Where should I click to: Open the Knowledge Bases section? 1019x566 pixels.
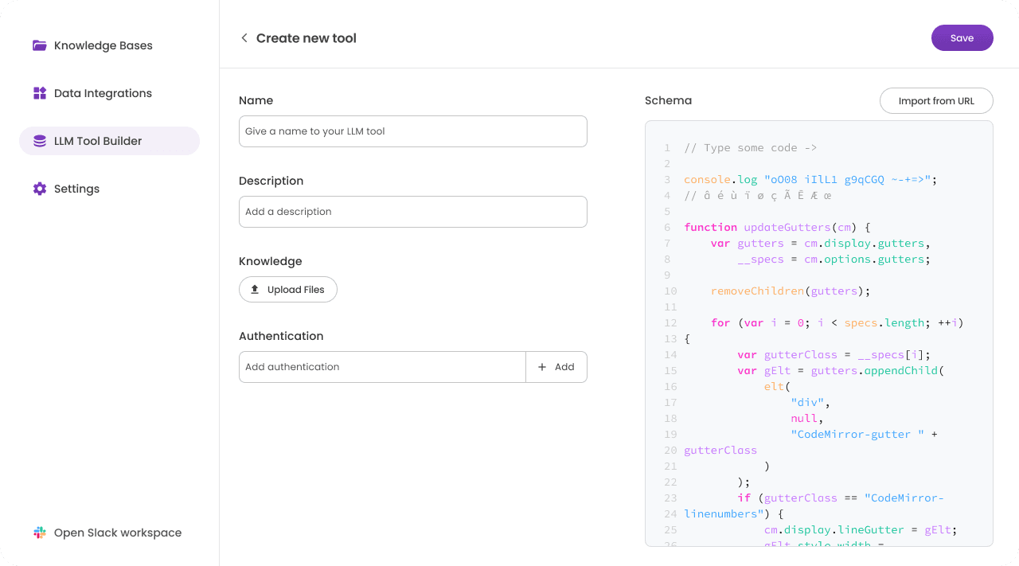[x=103, y=45]
